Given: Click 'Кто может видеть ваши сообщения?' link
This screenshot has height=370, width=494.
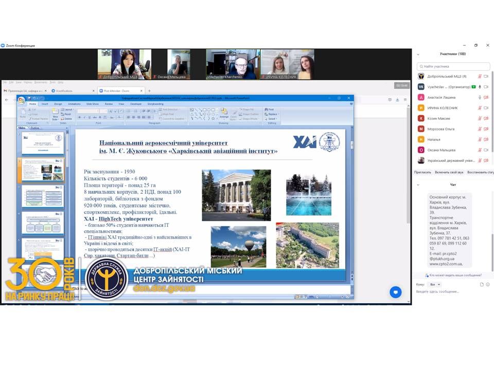Looking at the screenshot, I should [455, 275].
